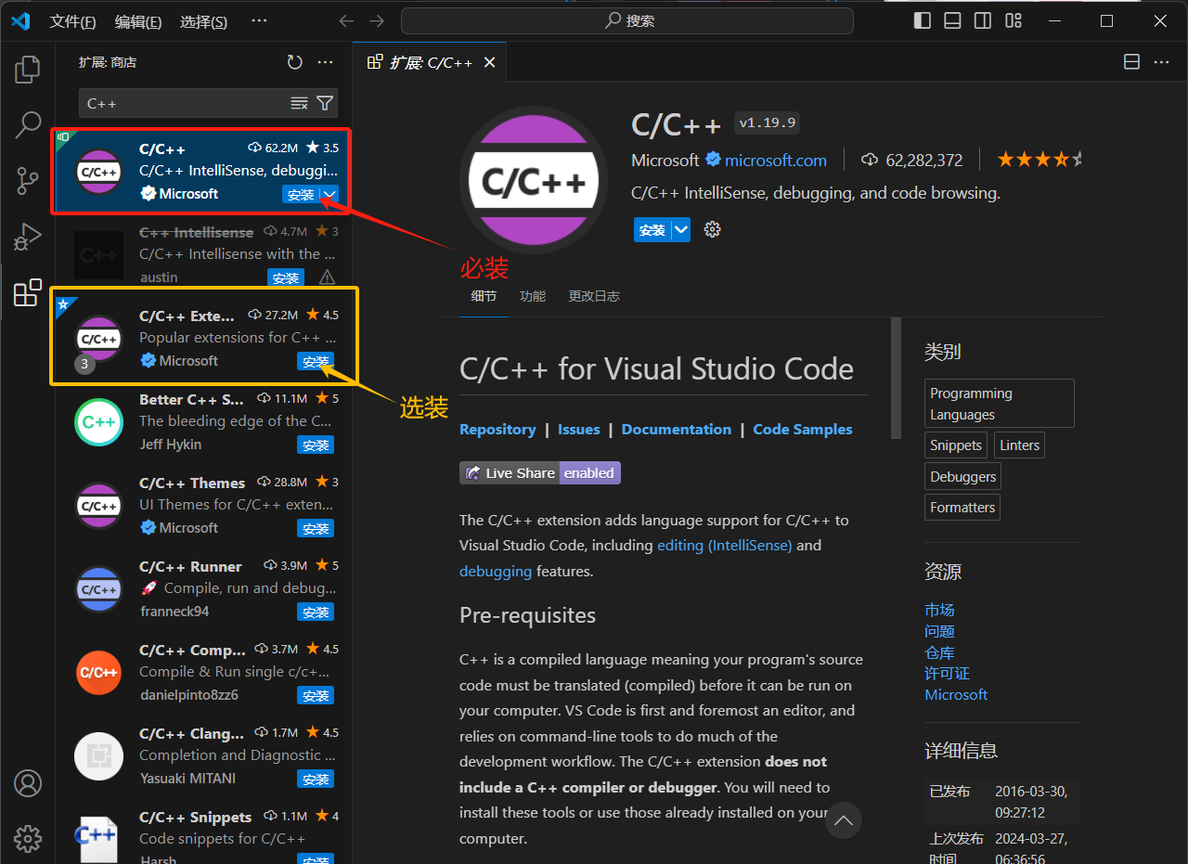This screenshot has height=864, width=1188.
Task: Open the microsoft.com publisher link
Action: click(x=775, y=160)
